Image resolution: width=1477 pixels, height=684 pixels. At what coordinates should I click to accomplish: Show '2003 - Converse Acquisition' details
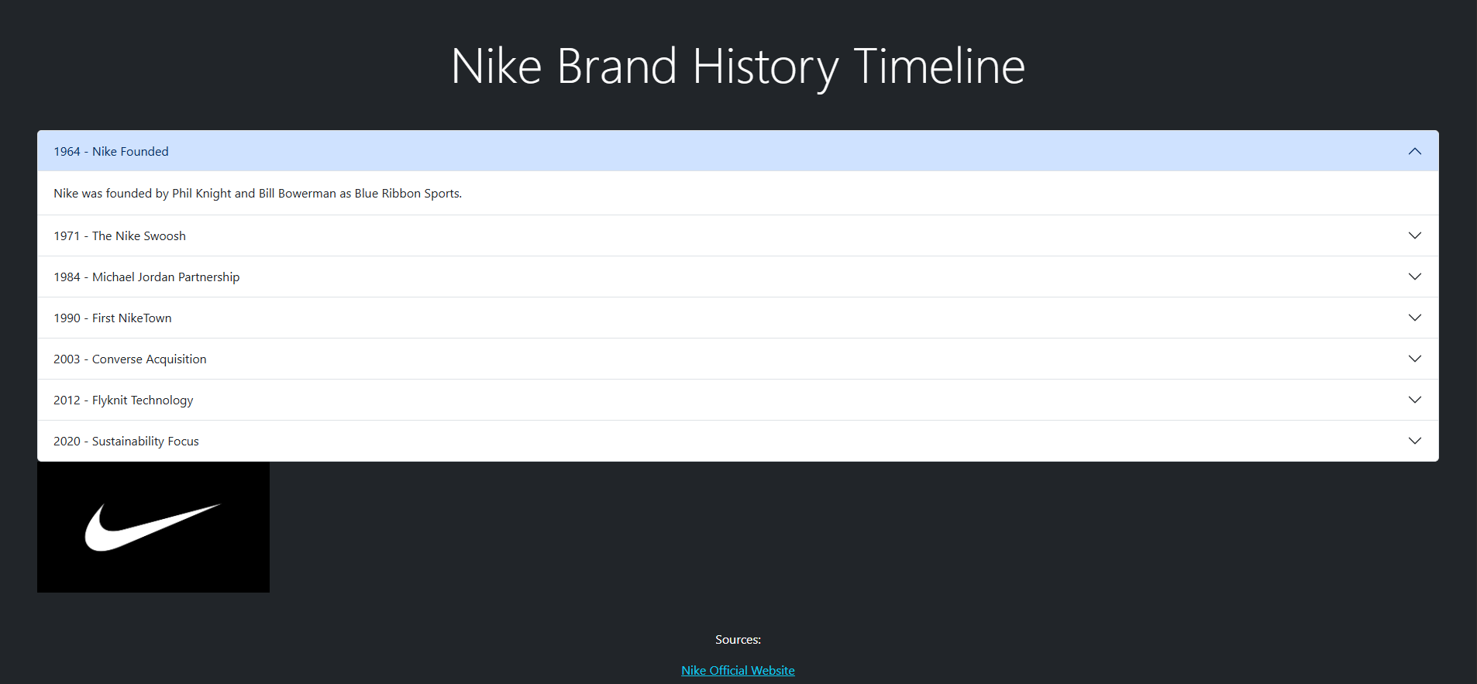[130, 359]
